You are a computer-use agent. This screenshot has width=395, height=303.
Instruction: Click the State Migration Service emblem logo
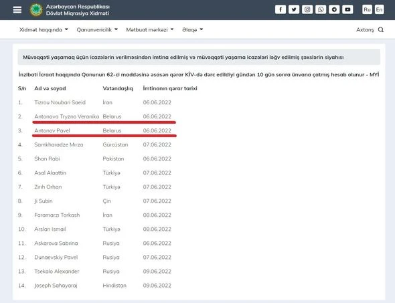point(36,10)
